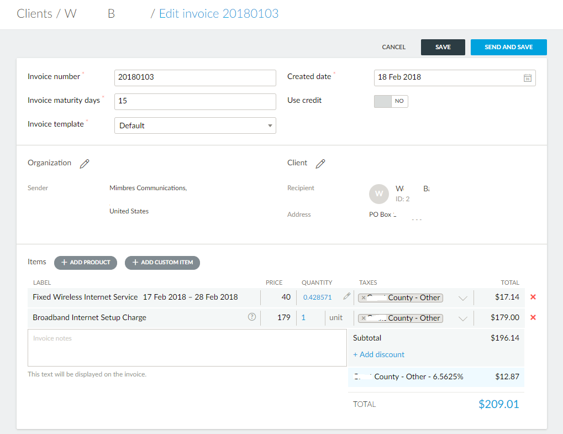Viewport: 563px width, 434px height.
Task: Open the Invoice template dropdown
Action: click(195, 126)
